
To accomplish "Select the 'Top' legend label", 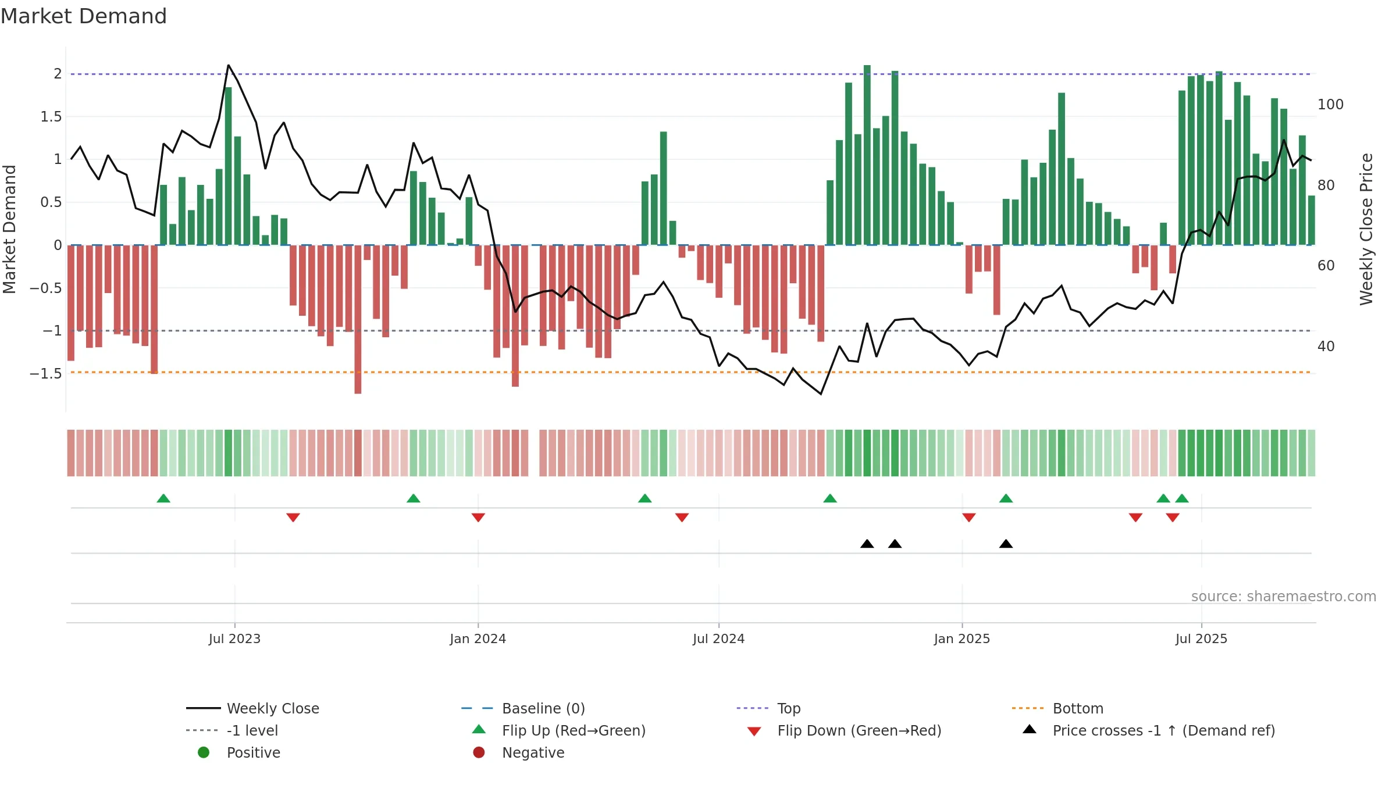I will (789, 708).
